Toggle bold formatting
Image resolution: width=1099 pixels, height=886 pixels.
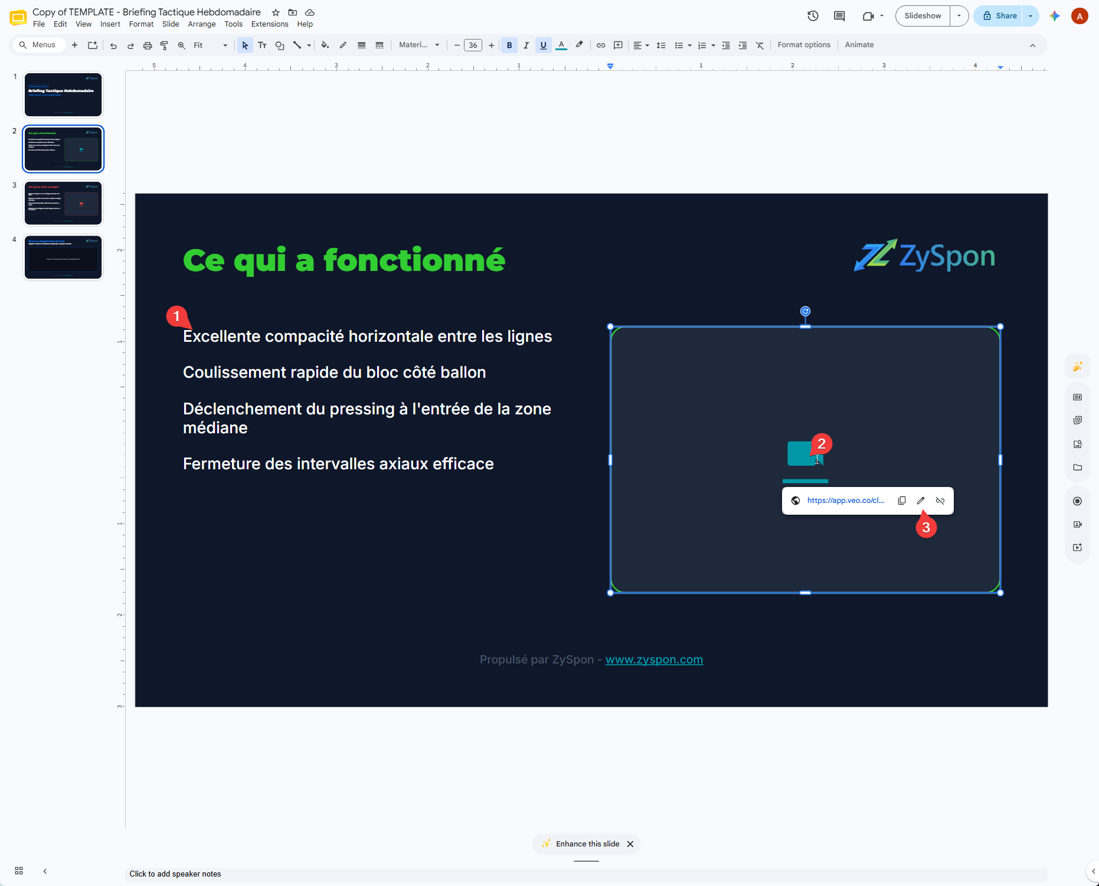(509, 45)
